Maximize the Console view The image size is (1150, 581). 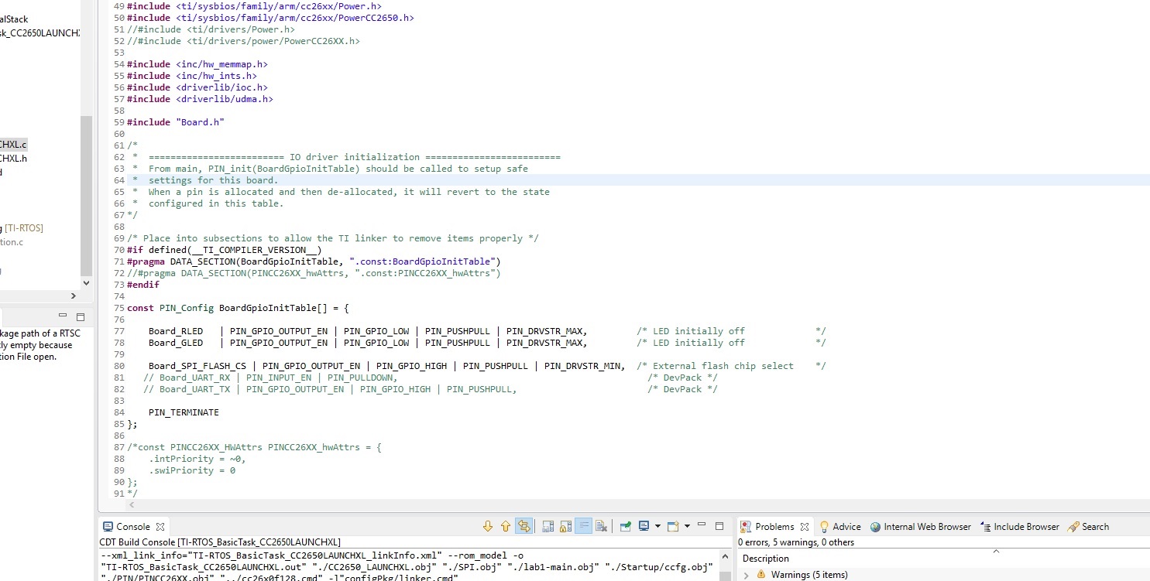tap(719, 526)
